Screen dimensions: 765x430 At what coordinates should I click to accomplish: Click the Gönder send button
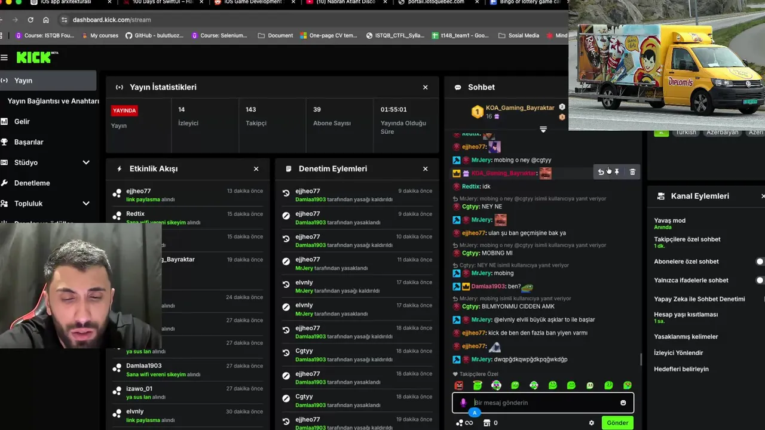617,423
